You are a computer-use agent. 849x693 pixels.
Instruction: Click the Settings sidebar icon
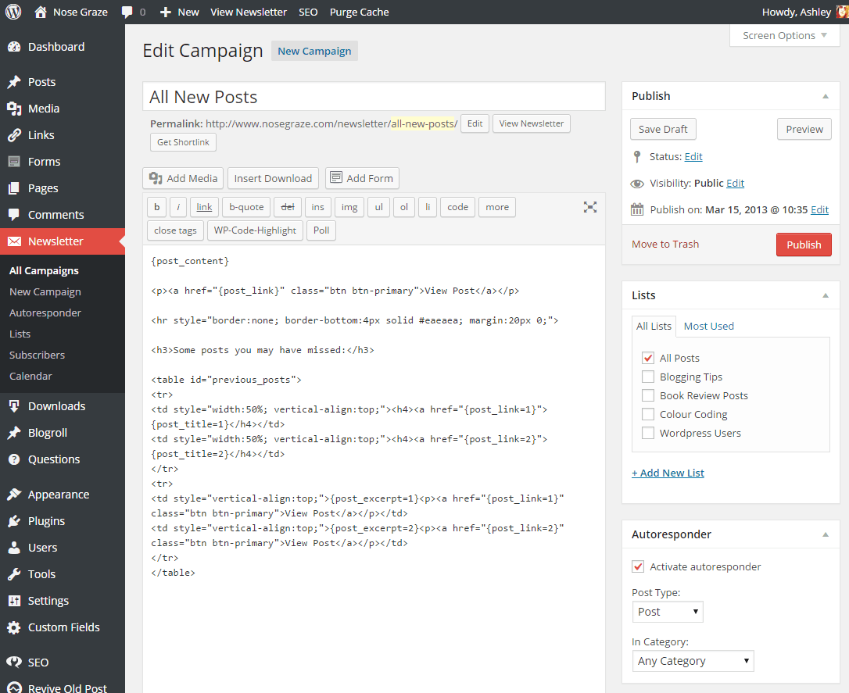tap(14, 601)
